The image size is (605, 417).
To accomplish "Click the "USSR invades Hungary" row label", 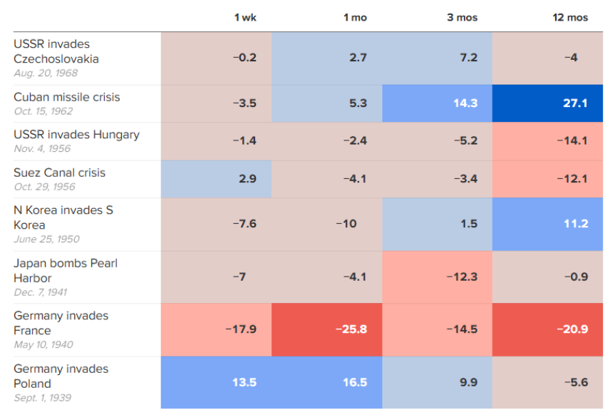I will tap(76, 135).
